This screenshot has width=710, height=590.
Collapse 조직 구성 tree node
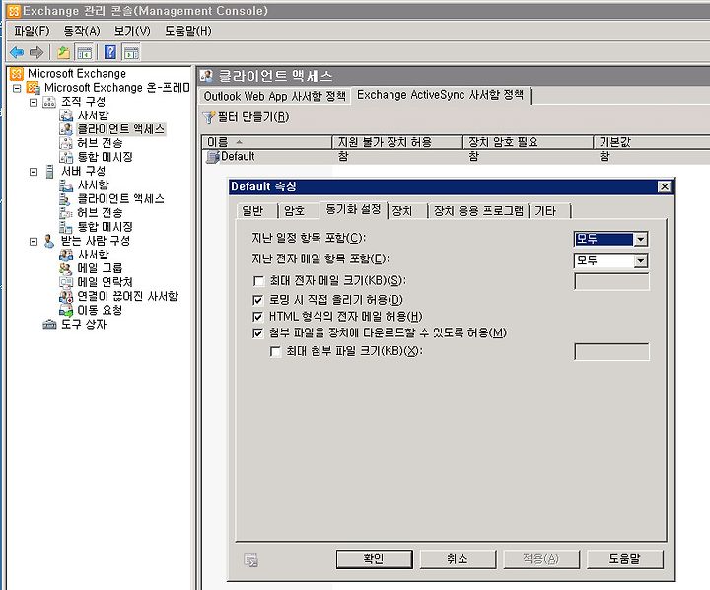[x=34, y=103]
